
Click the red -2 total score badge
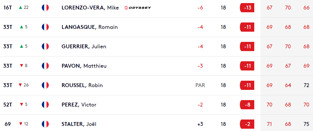coord(247,124)
